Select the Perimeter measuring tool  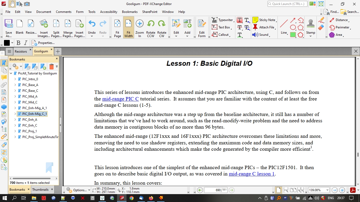(340, 27)
